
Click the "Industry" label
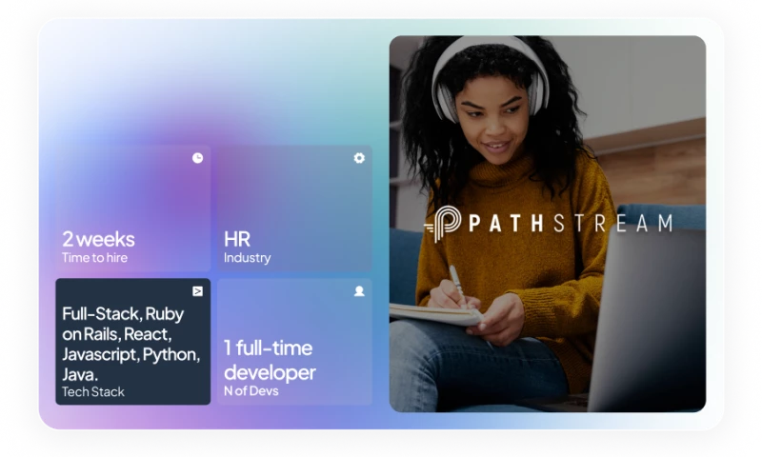click(x=248, y=258)
